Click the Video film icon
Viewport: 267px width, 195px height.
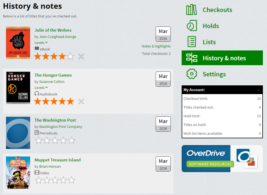click(37, 173)
